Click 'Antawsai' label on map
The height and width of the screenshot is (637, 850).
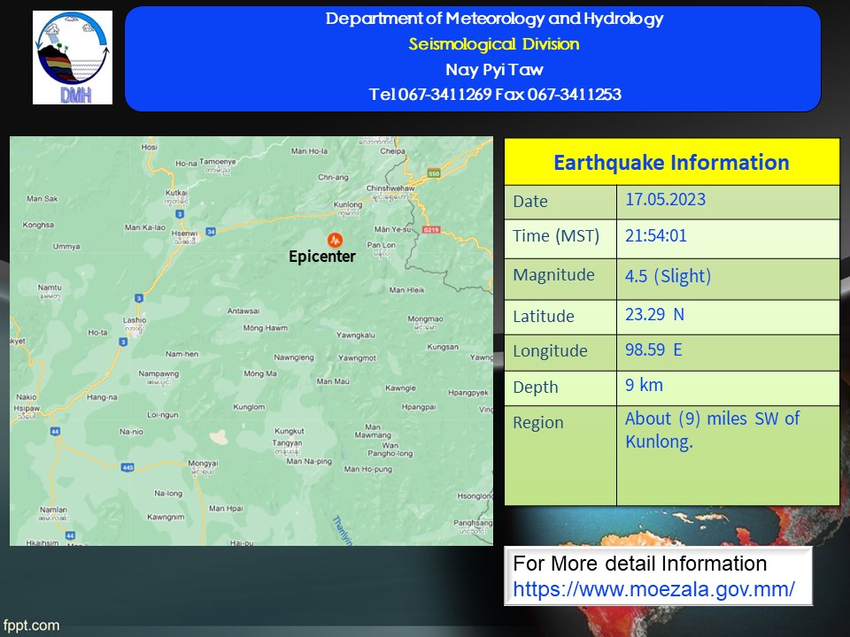click(243, 311)
